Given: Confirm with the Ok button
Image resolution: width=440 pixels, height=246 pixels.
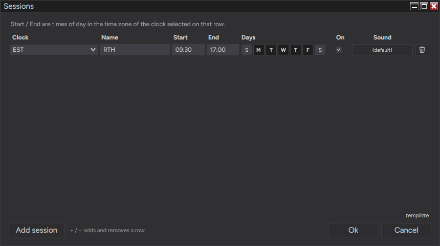Looking at the screenshot, I should [353, 230].
